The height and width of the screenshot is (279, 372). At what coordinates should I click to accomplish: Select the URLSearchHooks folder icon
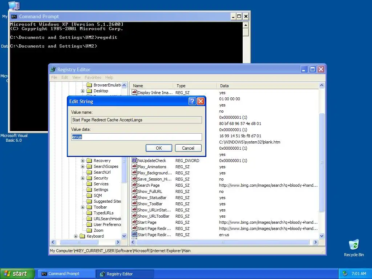pos(89,219)
